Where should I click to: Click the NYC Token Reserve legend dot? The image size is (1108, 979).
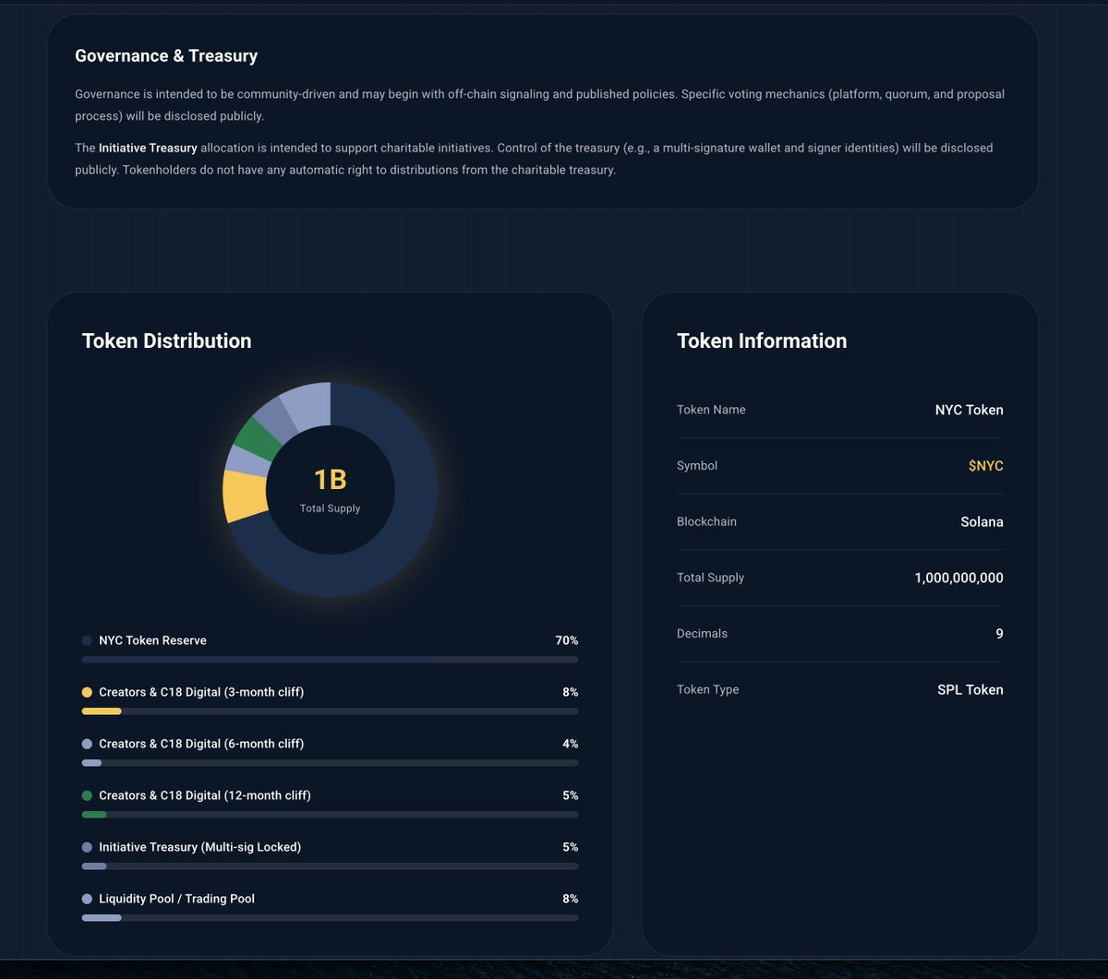(87, 640)
